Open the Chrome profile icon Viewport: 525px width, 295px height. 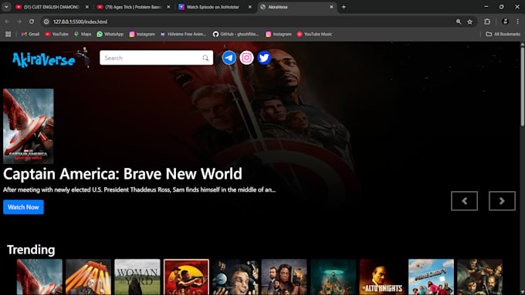(x=505, y=22)
